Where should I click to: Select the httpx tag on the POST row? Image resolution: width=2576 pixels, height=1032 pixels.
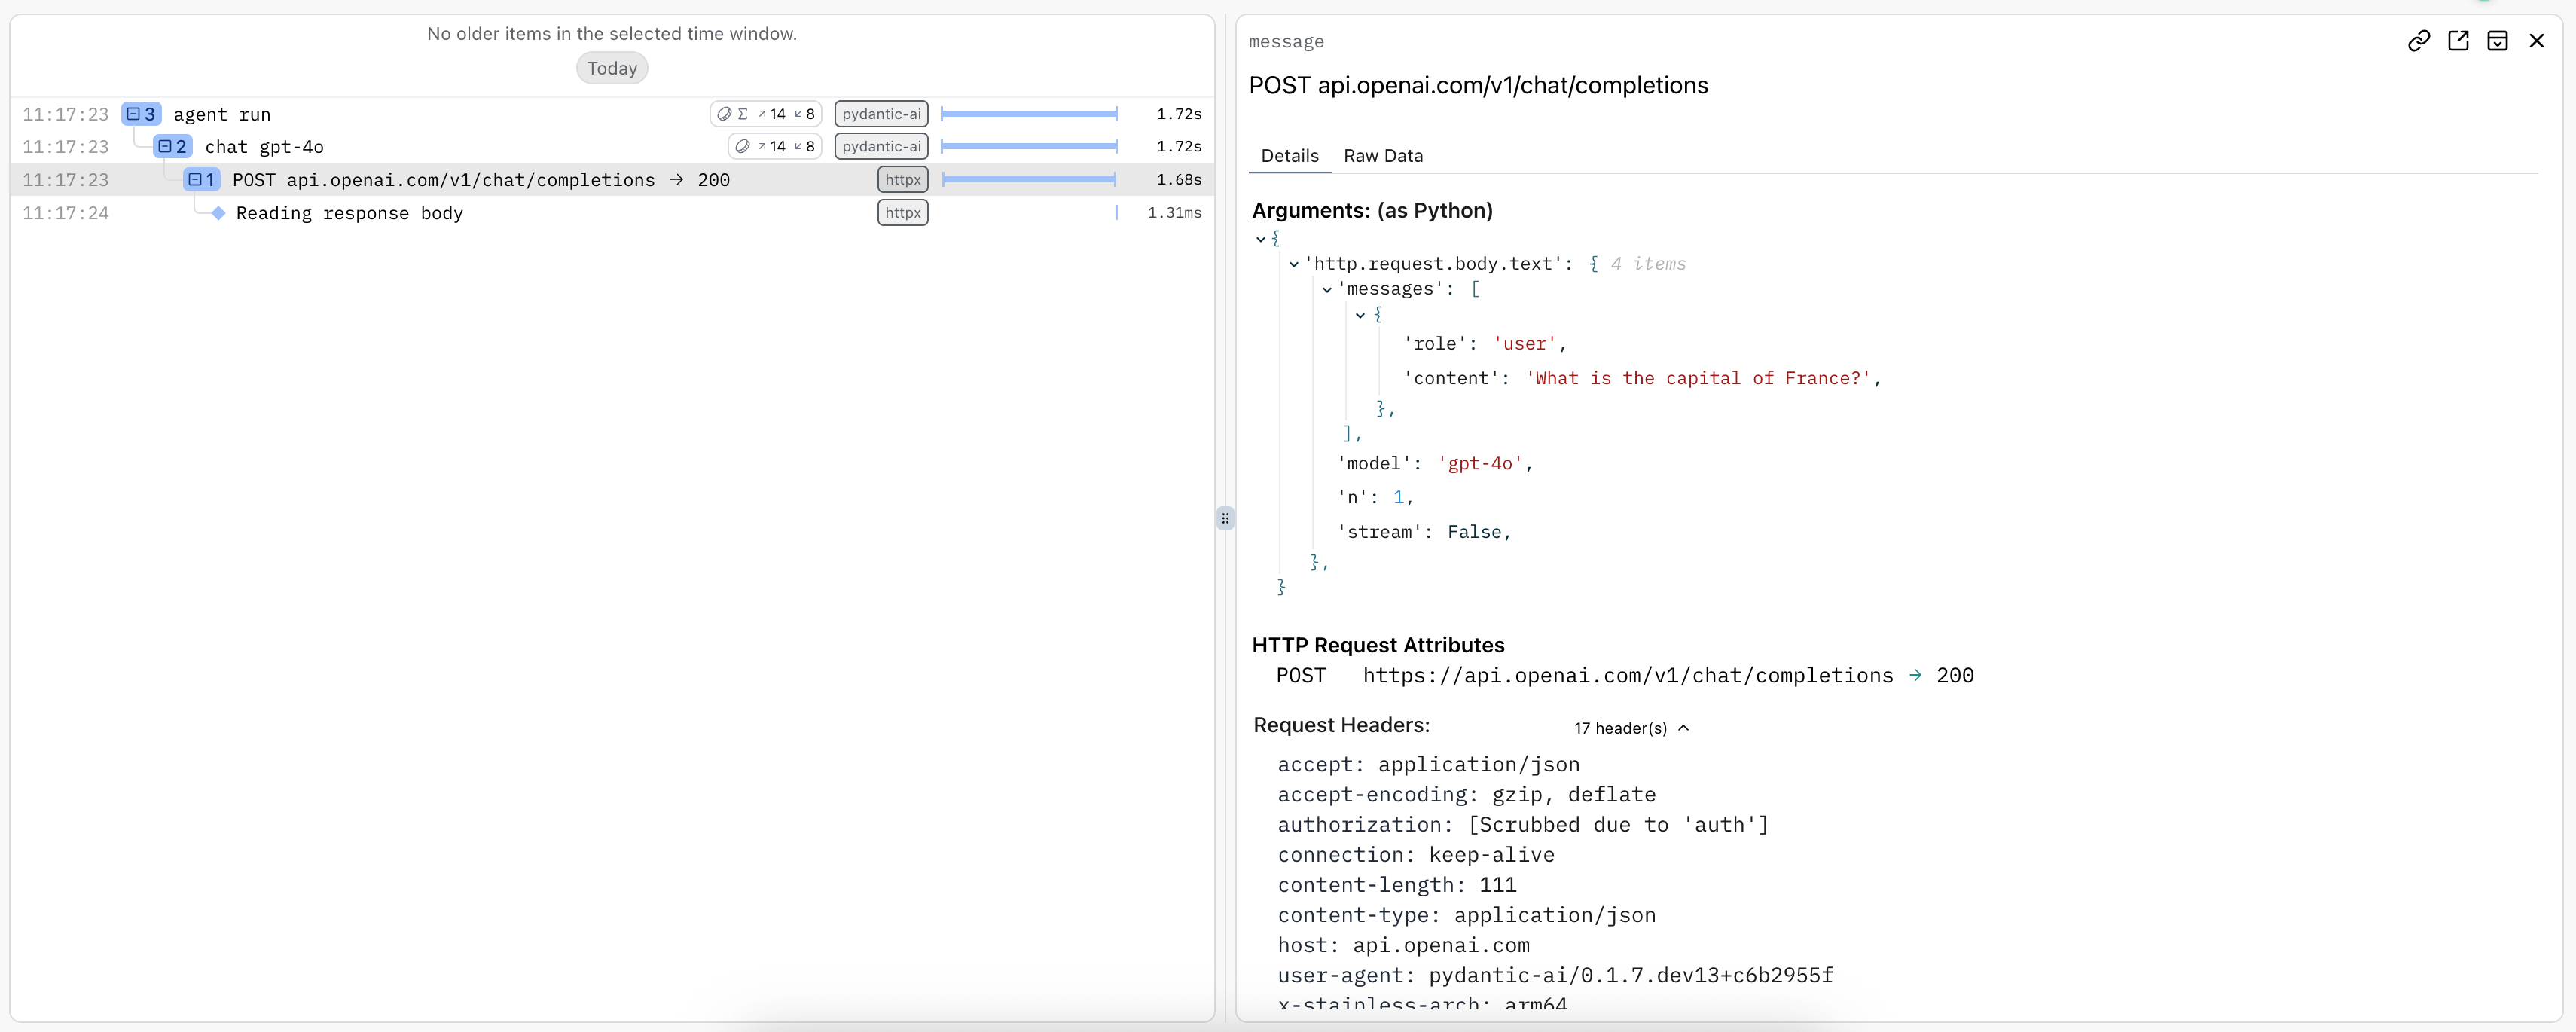pos(901,179)
